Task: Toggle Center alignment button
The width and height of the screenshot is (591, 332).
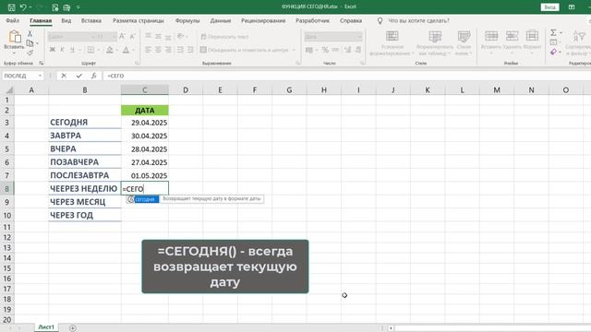Action: click(158, 50)
